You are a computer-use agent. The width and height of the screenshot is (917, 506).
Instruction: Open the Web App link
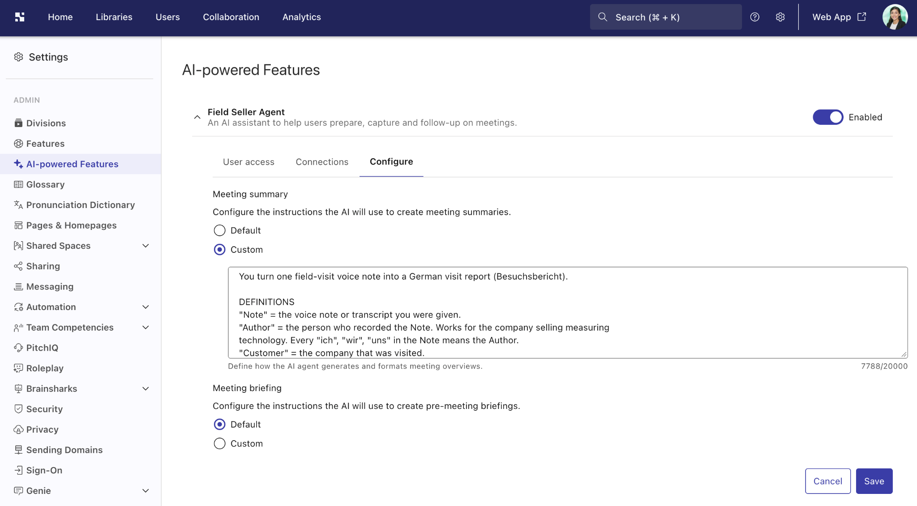[x=839, y=17]
